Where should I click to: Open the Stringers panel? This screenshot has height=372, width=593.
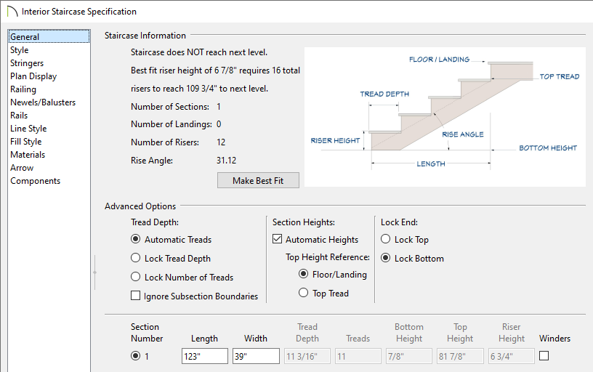(27, 63)
